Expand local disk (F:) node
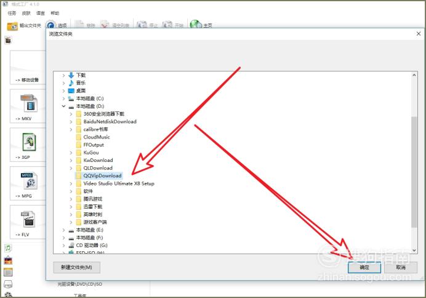426x298 pixels. [63, 238]
